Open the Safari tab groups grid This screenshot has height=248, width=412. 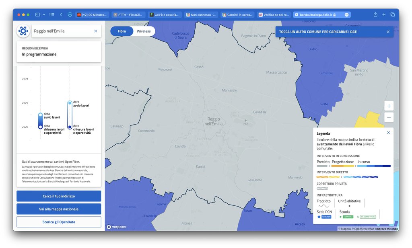pos(51,14)
